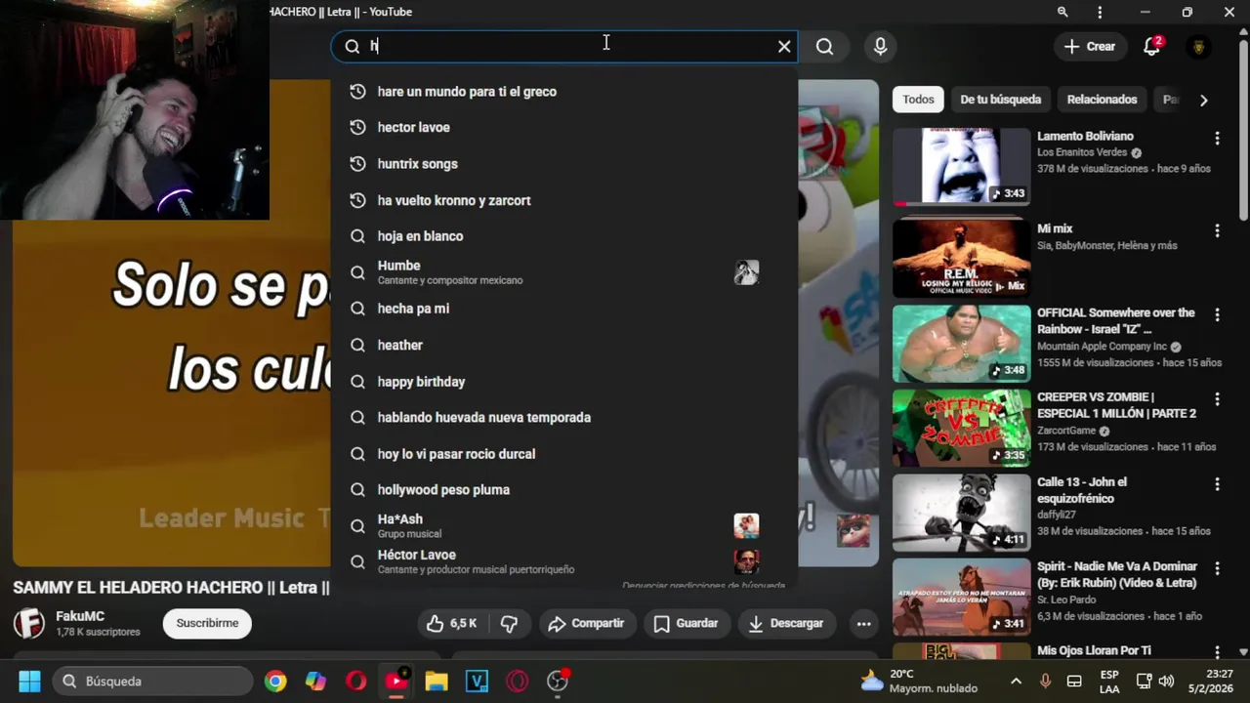Click inside the YouTube search input field

click(x=566, y=46)
